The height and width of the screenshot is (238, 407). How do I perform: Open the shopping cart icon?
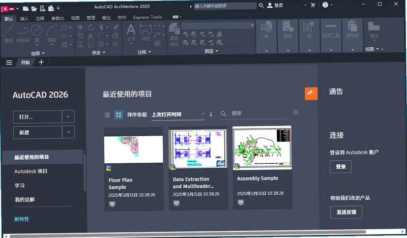click(x=313, y=5)
